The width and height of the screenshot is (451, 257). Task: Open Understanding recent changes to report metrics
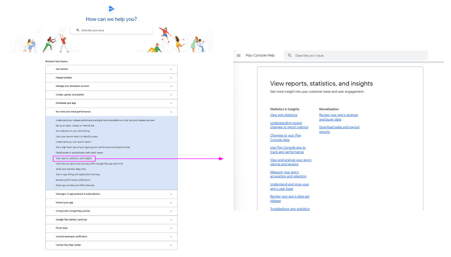(x=289, y=125)
